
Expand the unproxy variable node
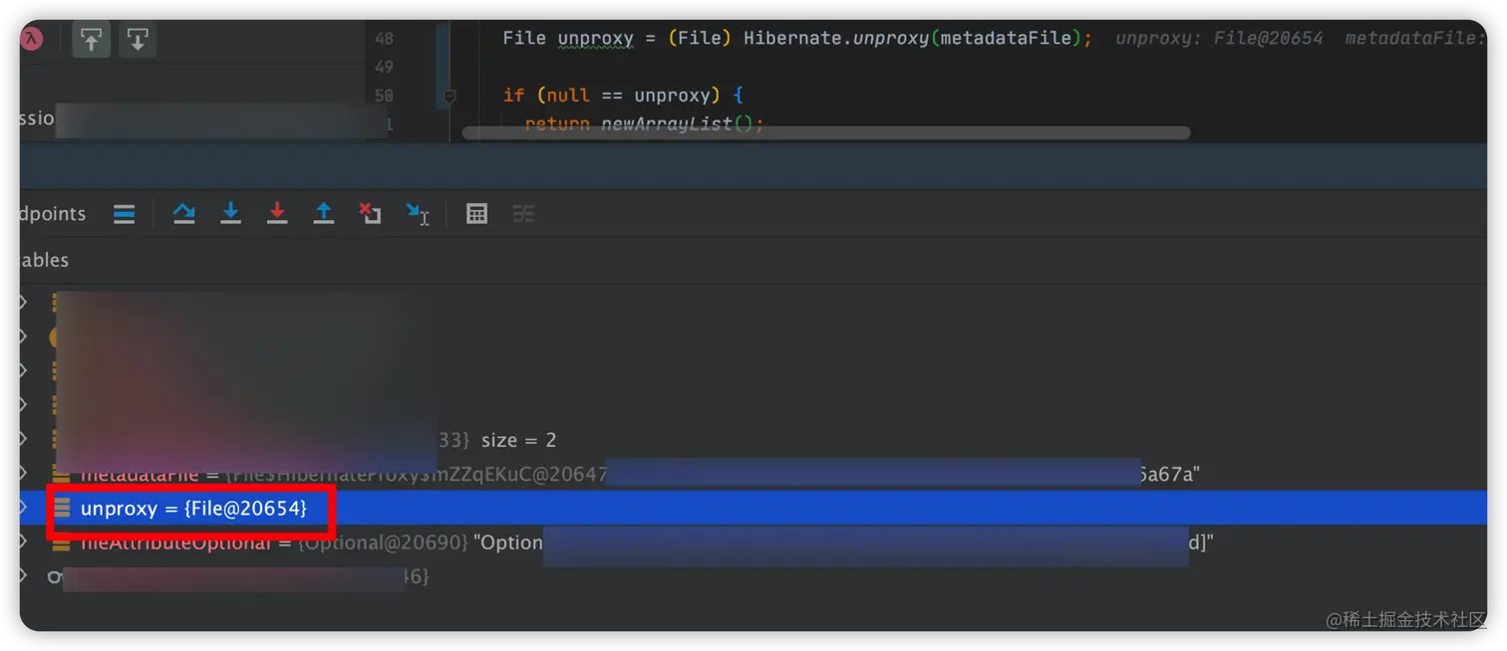tap(24, 509)
